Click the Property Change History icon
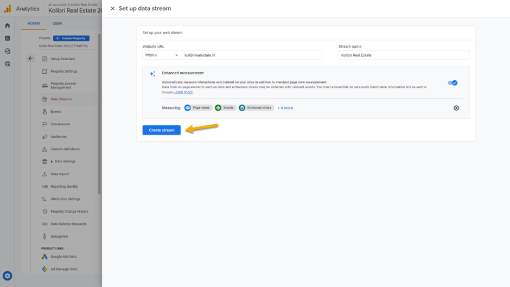The image size is (510, 287). [x=44, y=212]
